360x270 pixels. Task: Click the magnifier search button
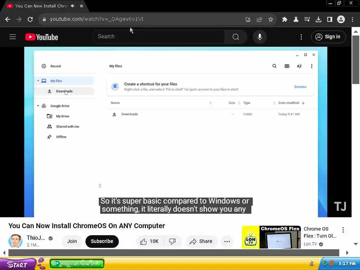(x=236, y=37)
